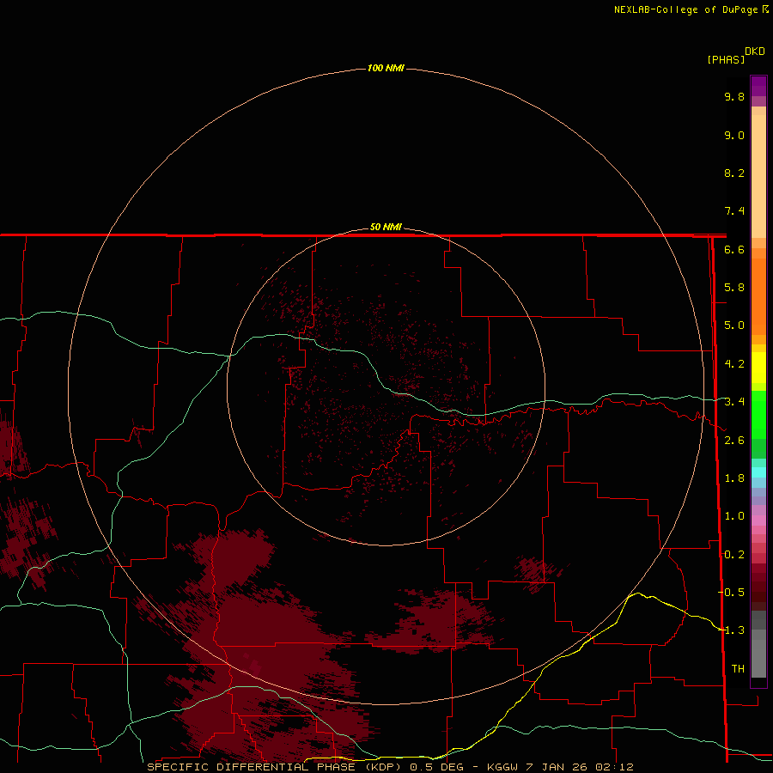The height and width of the screenshot is (773, 773).
Task: Click the 7 JAN 26 date in the caption
Action: pyautogui.click(x=557, y=767)
